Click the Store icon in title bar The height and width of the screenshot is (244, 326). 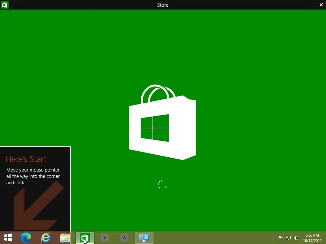[4, 5]
